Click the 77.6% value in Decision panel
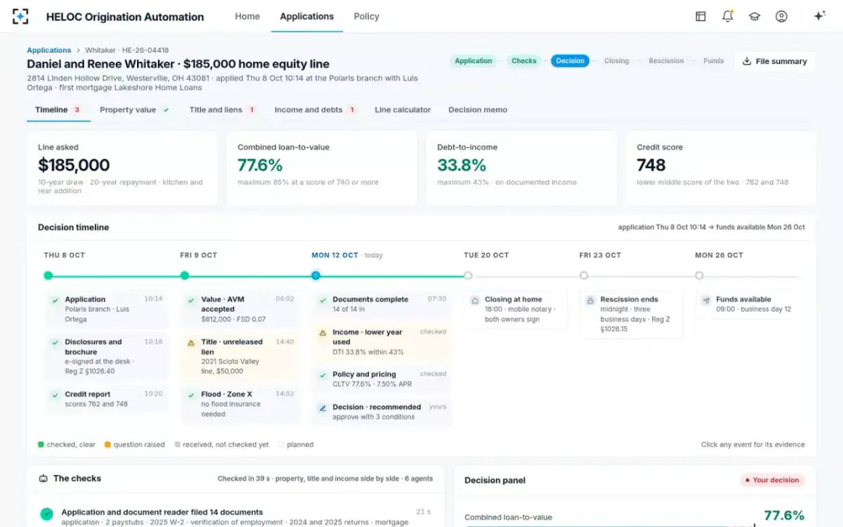The height and width of the screenshot is (527, 843). click(784, 516)
